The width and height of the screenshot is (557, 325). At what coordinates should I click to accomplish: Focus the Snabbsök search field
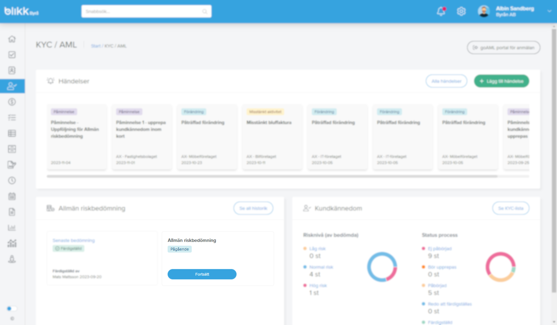click(x=146, y=11)
